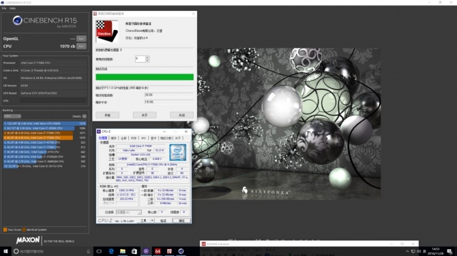This screenshot has width=457, height=256.
Task: Click About button in chess benchmark dialog
Action: pyautogui.click(x=145, y=115)
